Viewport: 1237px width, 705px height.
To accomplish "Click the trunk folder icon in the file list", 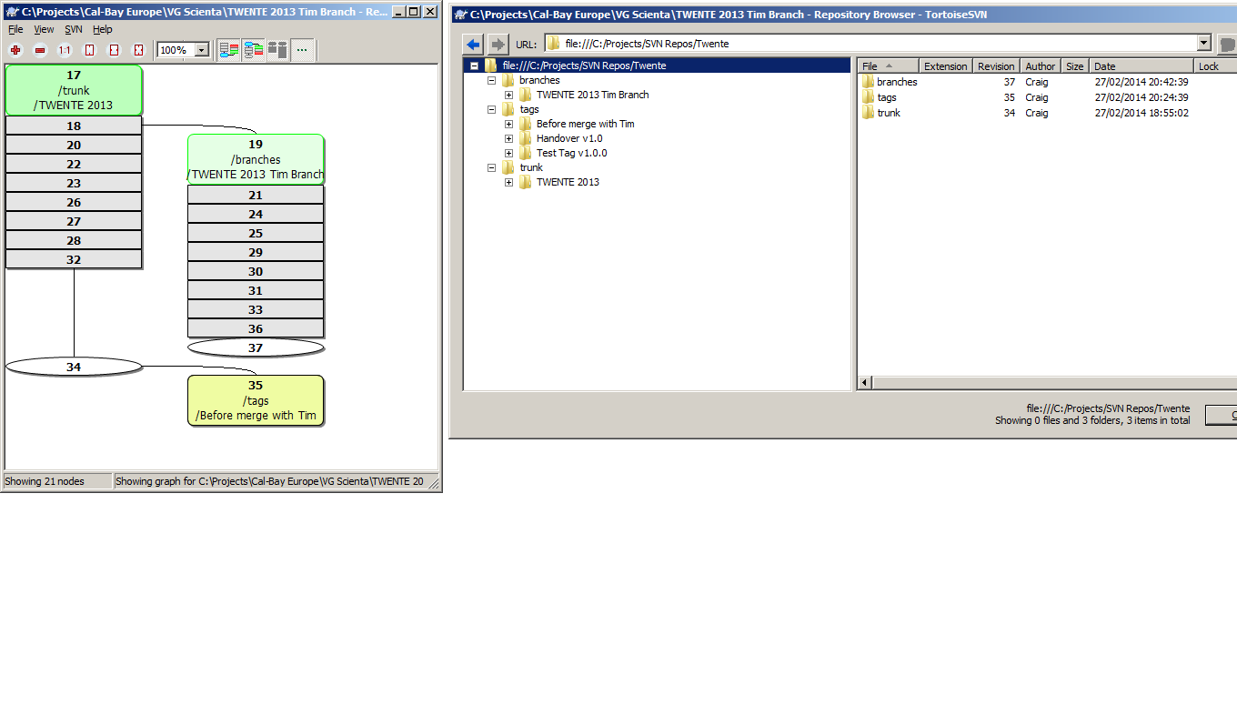I will pyautogui.click(x=869, y=113).
